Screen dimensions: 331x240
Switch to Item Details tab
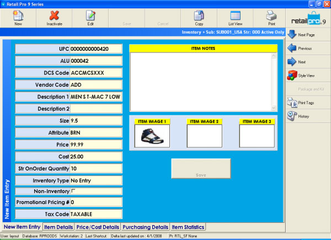[58, 227]
